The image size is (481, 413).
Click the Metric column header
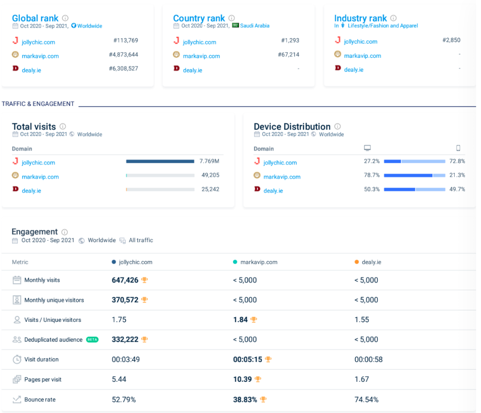tap(20, 262)
